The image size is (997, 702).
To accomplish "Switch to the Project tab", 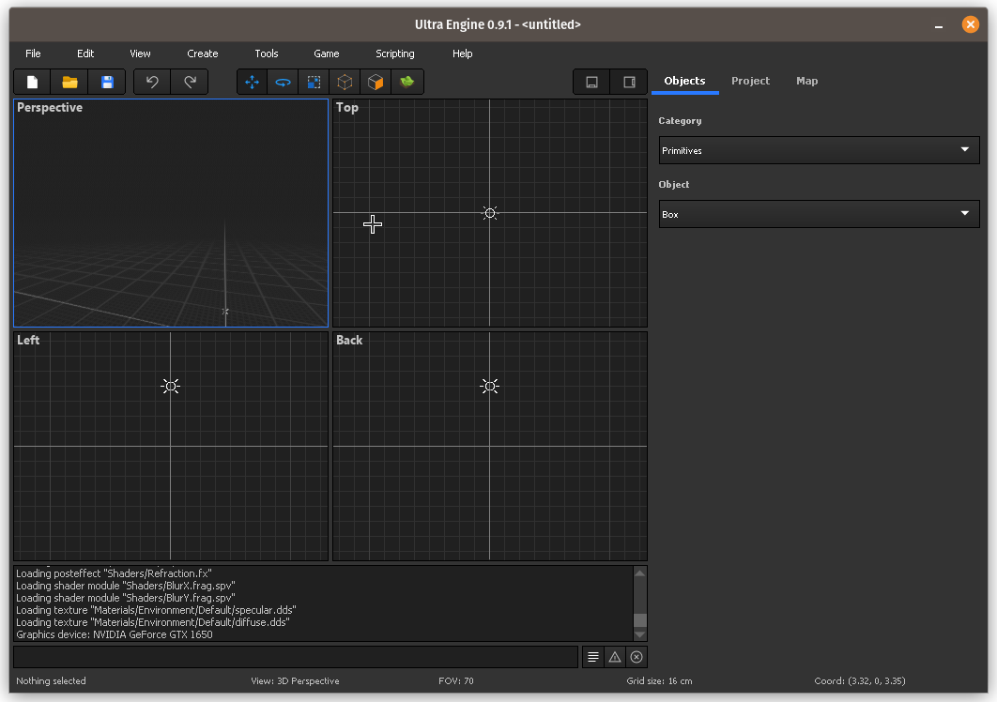I will [x=750, y=81].
